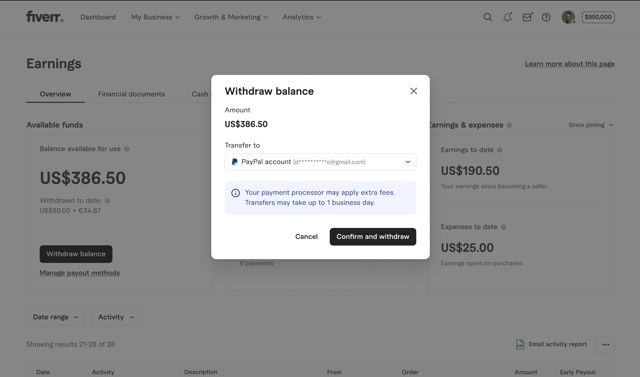Click the CSV email activity report icon
The height and width of the screenshot is (377, 640).
pyautogui.click(x=520, y=344)
